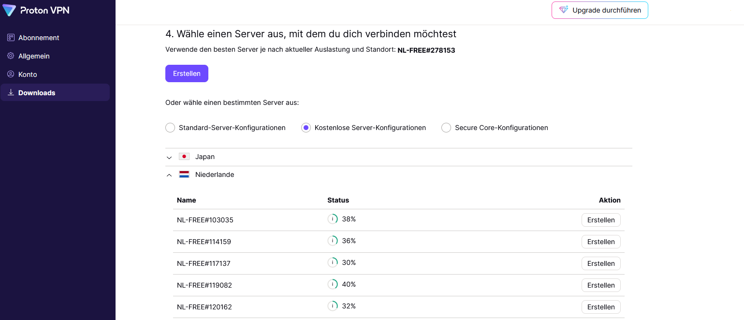Screen dimensions: 744x320
Task: Expand the Japan server list chevron
Action: [x=169, y=157]
